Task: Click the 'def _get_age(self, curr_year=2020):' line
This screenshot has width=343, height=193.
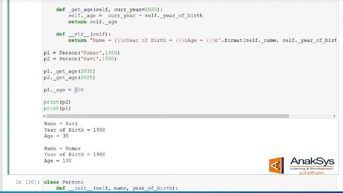Action: 109,10
